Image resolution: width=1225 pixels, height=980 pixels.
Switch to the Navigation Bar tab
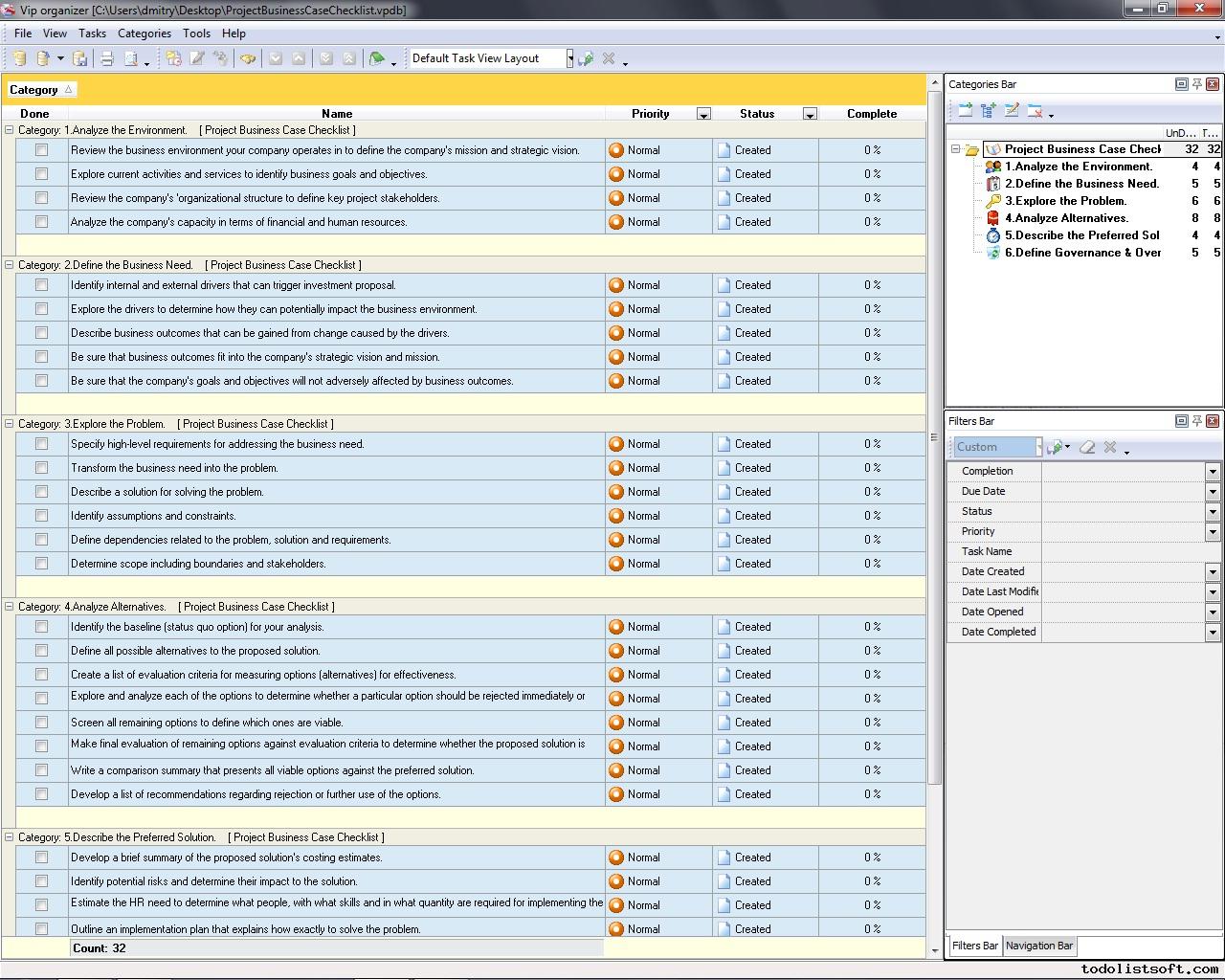point(1038,946)
